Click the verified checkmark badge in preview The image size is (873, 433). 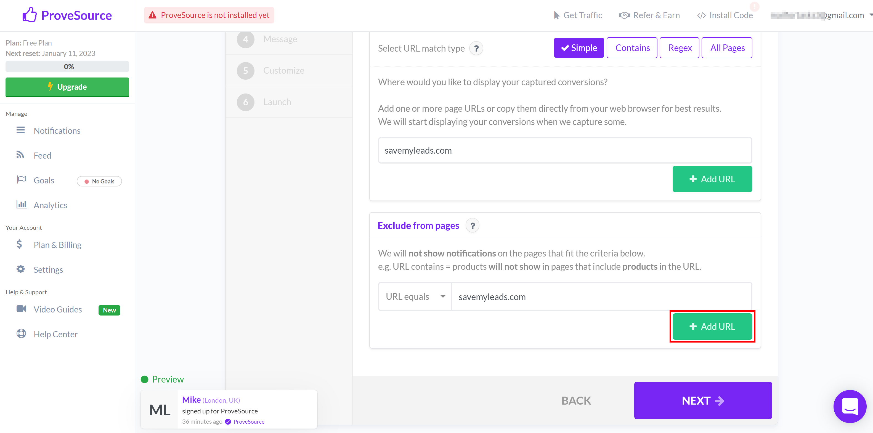[x=228, y=421]
